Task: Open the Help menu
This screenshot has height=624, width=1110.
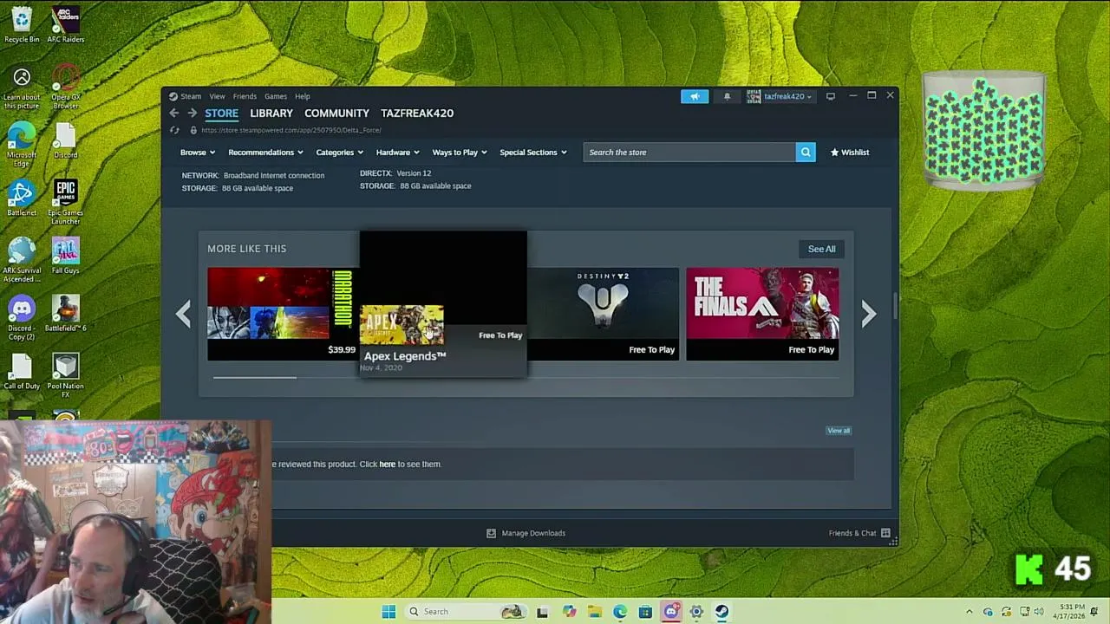Action: click(x=303, y=96)
